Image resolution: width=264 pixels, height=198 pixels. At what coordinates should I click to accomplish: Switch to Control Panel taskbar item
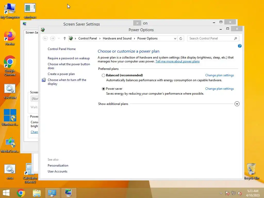(52, 193)
